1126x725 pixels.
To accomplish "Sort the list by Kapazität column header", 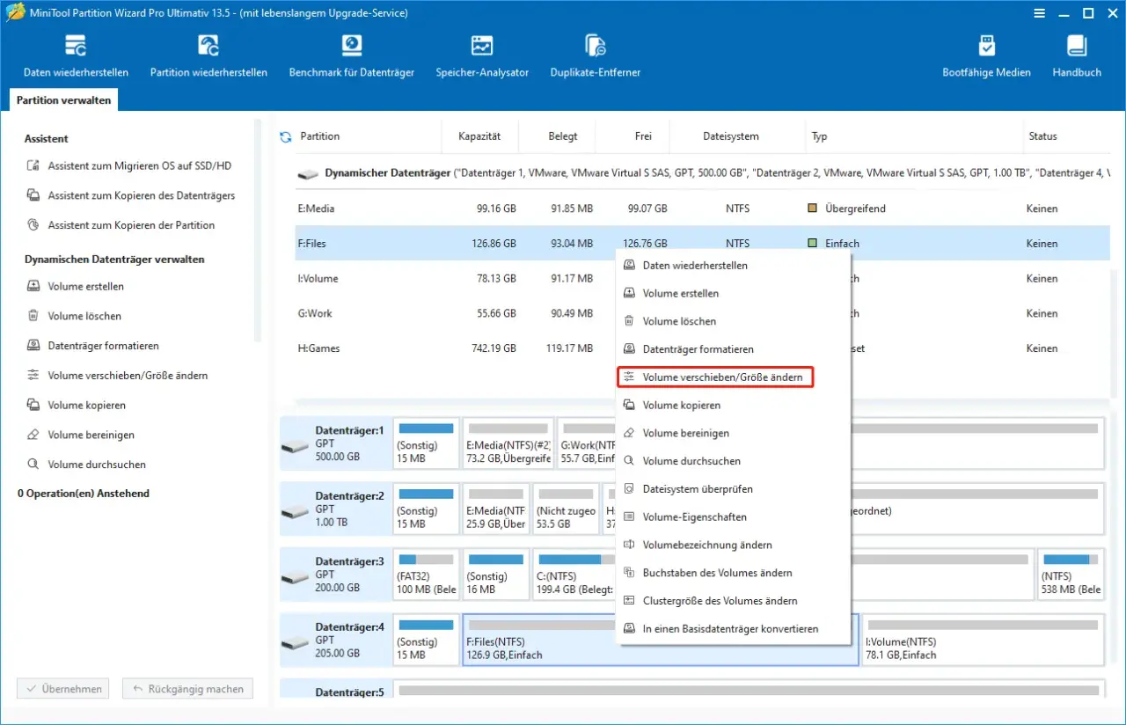I will coord(479,136).
